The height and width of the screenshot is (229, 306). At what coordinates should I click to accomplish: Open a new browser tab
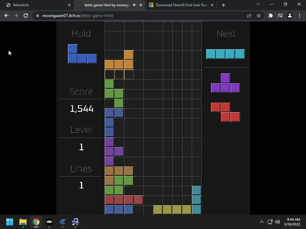click(x=224, y=5)
